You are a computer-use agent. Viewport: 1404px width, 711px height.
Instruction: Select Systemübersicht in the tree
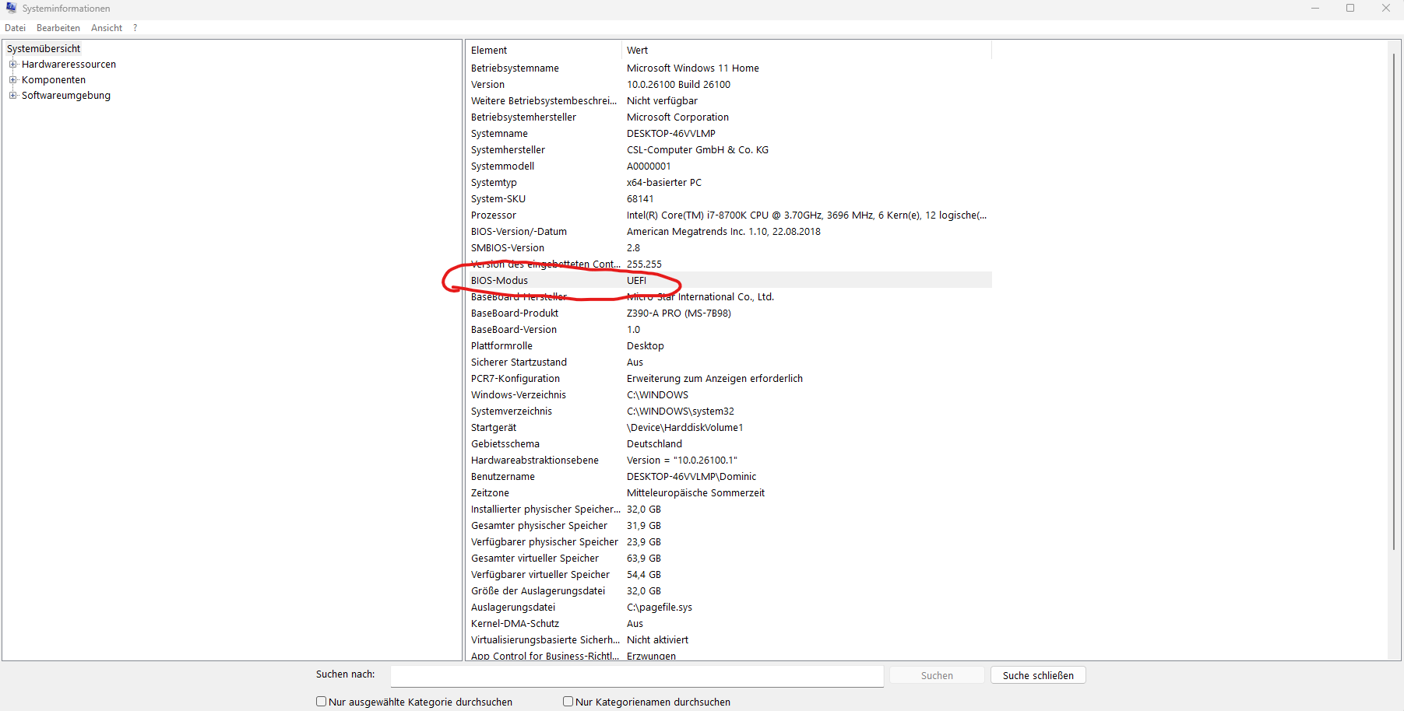coord(44,48)
